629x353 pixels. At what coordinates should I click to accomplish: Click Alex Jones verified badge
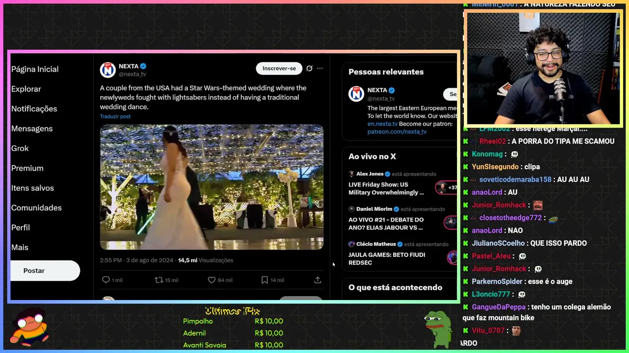pos(387,174)
